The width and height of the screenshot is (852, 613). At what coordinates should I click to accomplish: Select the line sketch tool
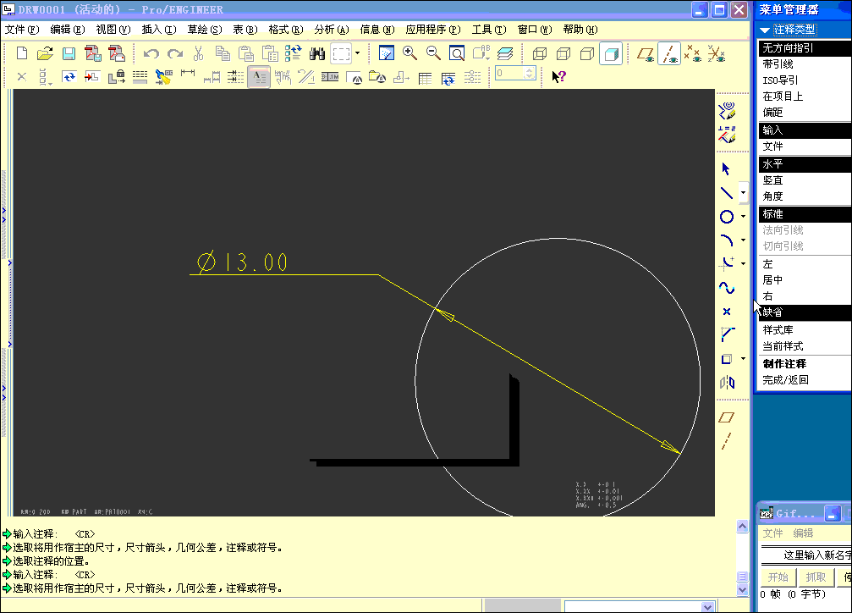(x=727, y=192)
